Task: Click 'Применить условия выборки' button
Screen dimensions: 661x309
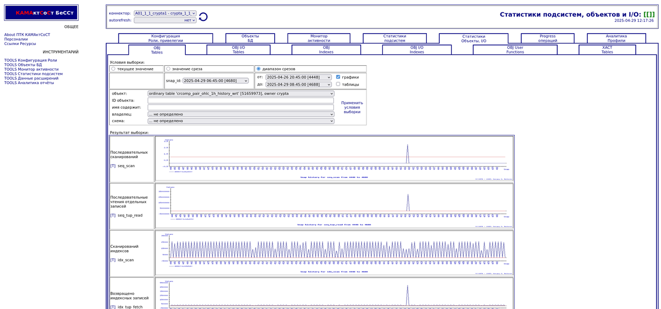Action: (352, 107)
